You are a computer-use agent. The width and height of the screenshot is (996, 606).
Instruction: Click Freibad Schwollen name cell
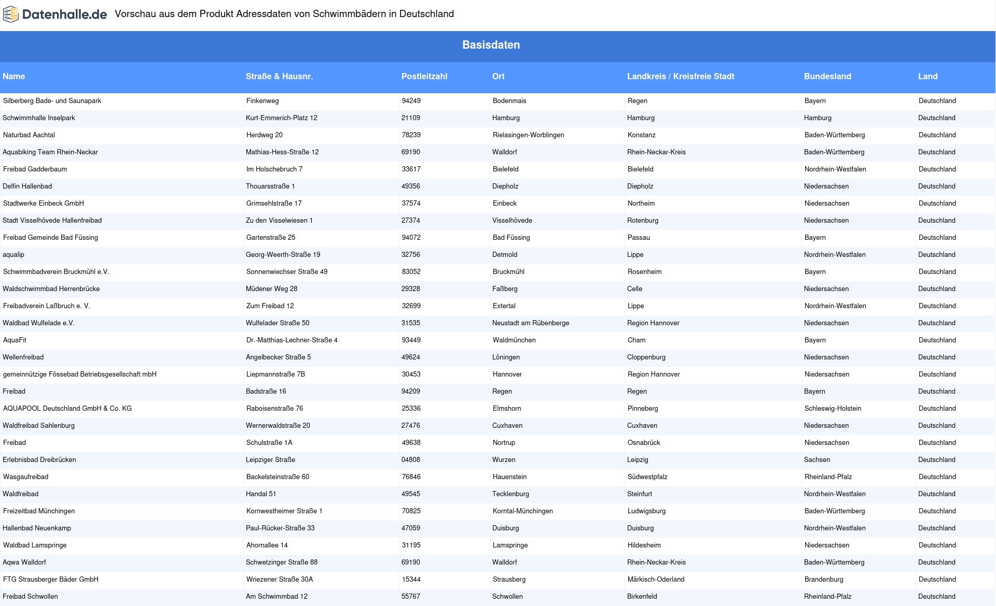tap(30, 597)
